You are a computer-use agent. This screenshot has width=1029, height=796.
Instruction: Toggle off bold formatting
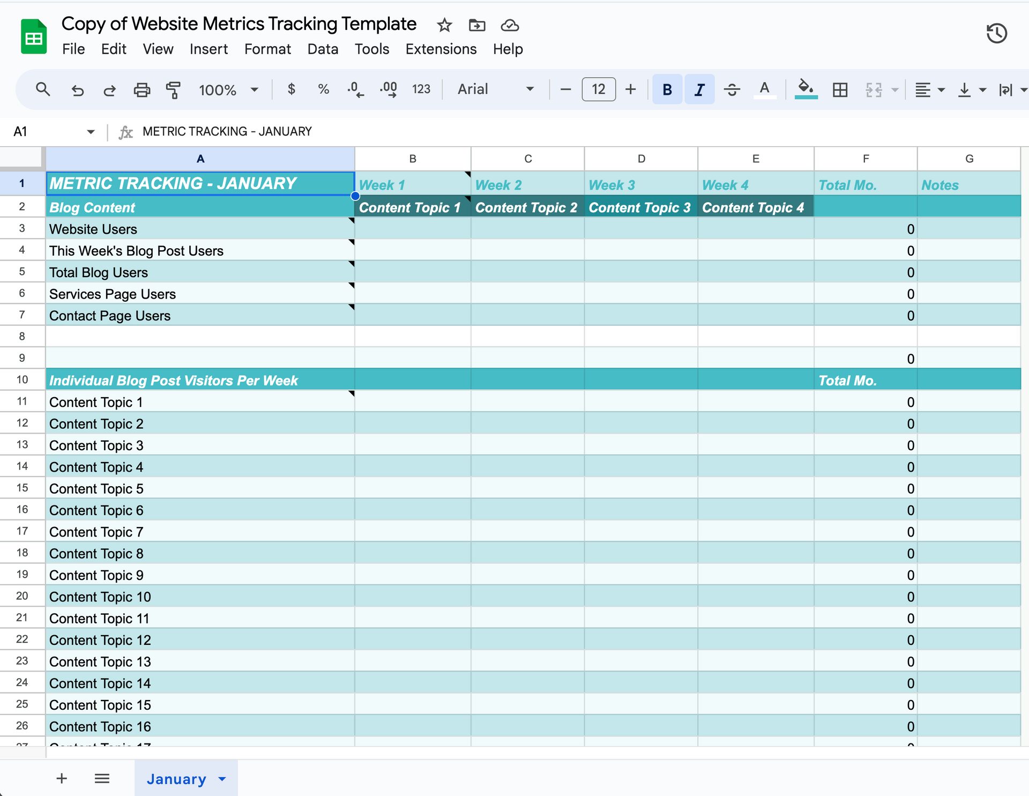pyautogui.click(x=667, y=90)
